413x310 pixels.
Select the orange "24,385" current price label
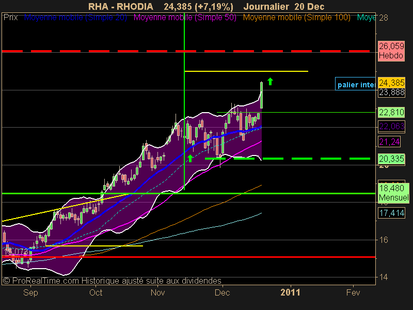click(x=391, y=83)
